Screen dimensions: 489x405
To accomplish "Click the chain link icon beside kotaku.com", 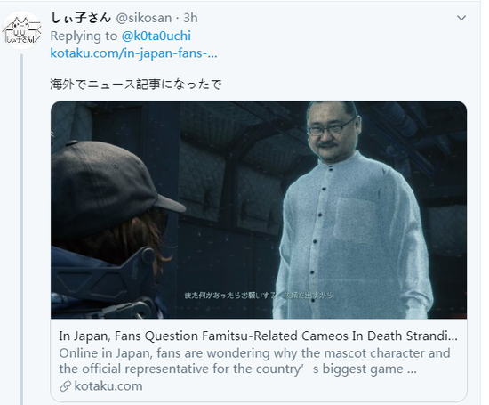I will click(65, 386).
